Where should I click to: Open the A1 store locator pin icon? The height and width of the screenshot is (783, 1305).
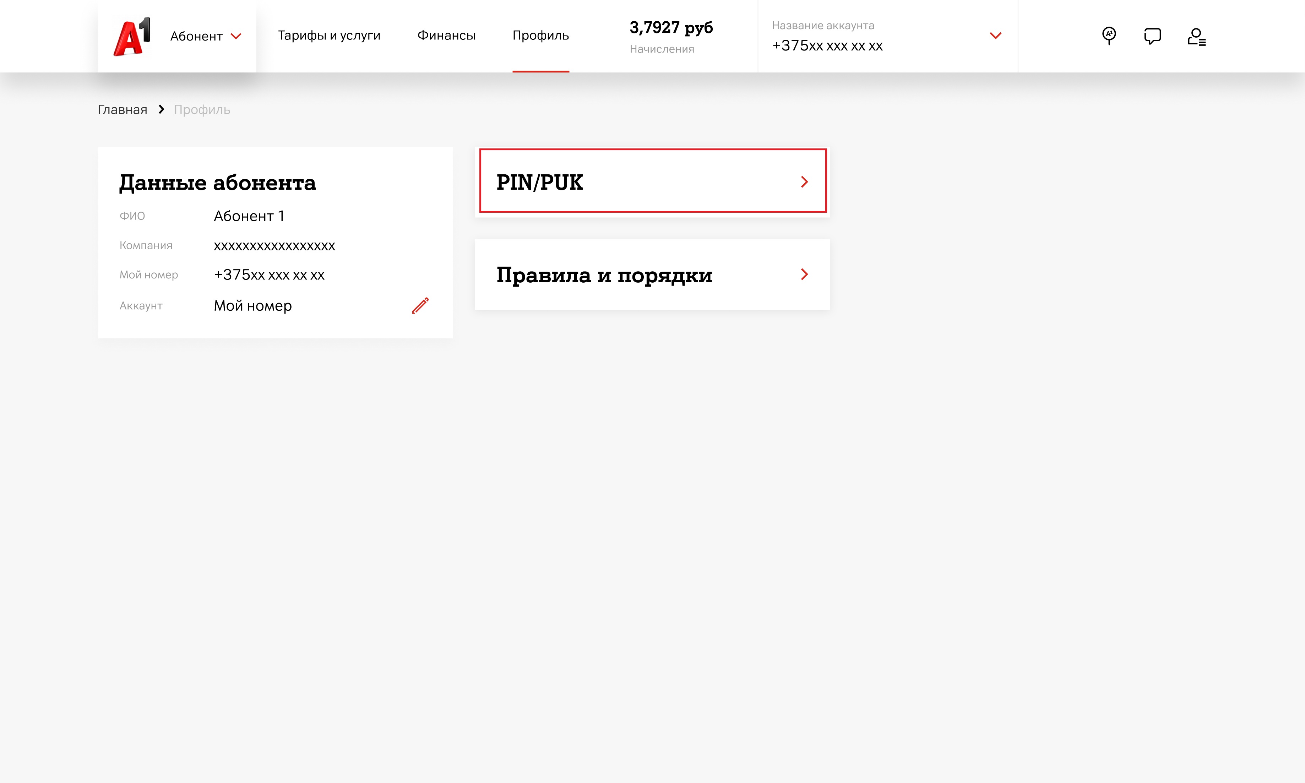tap(1109, 36)
